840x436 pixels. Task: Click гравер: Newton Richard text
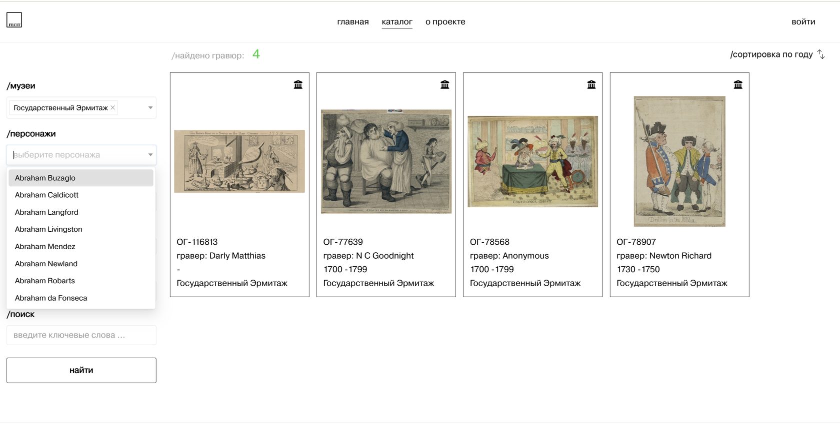click(x=664, y=256)
